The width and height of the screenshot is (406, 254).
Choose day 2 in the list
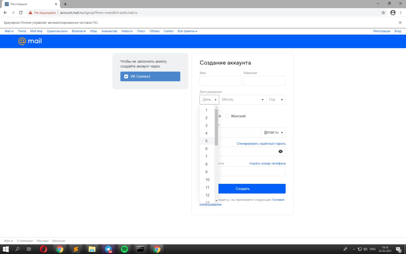tap(207, 118)
